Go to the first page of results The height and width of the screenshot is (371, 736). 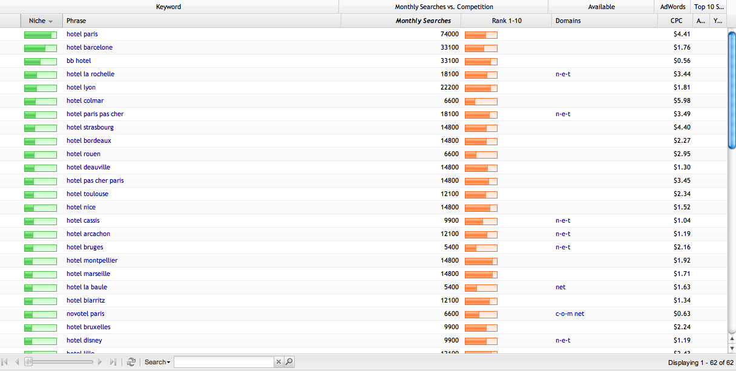click(5, 362)
